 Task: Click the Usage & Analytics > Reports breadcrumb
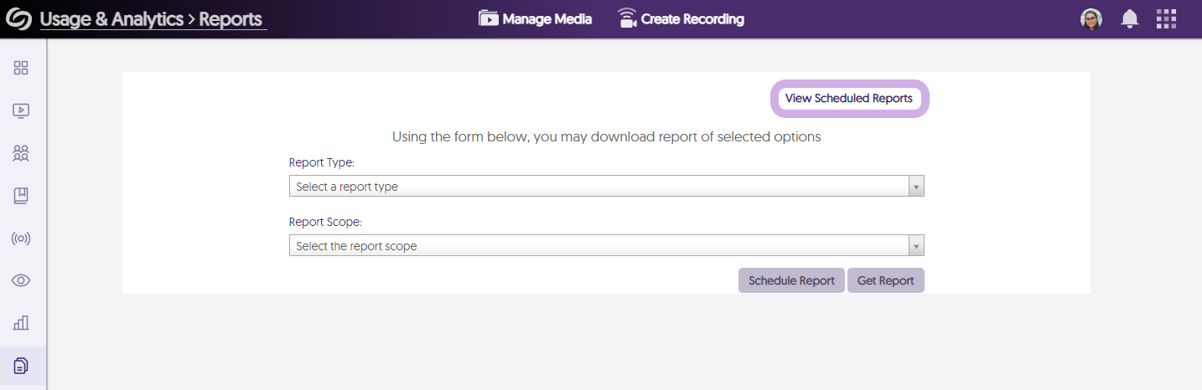(153, 19)
